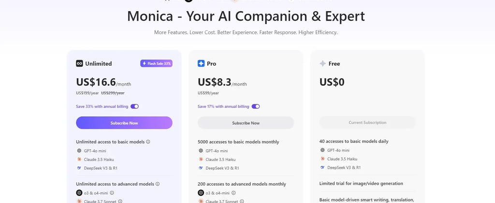Click info icon next to Pro o3 & o4-mini

(233, 192)
